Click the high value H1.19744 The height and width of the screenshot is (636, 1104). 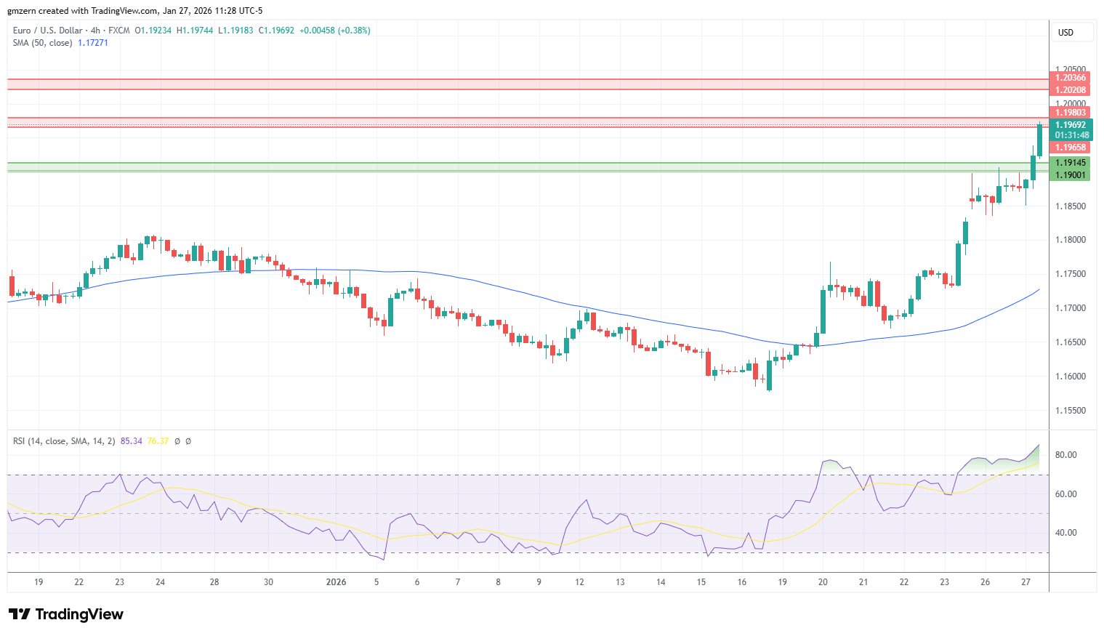pyautogui.click(x=195, y=31)
